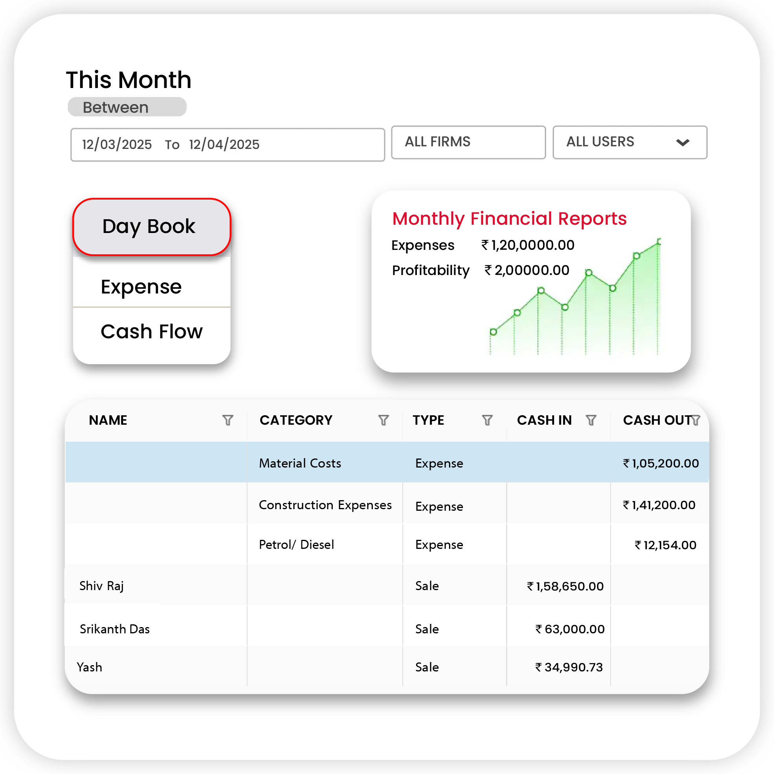Screen dimensions: 774x774
Task: Filter by the CASH IN column
Action: point(591,420)
